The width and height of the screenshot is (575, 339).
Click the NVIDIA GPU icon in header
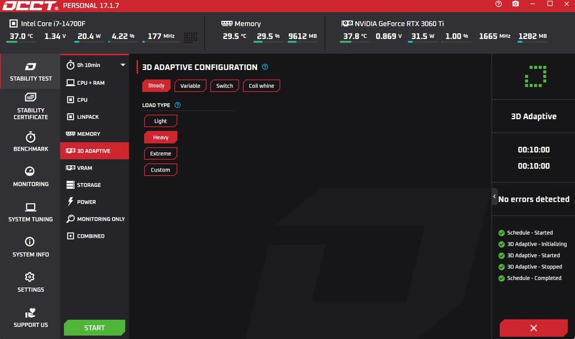pos(347,23)
